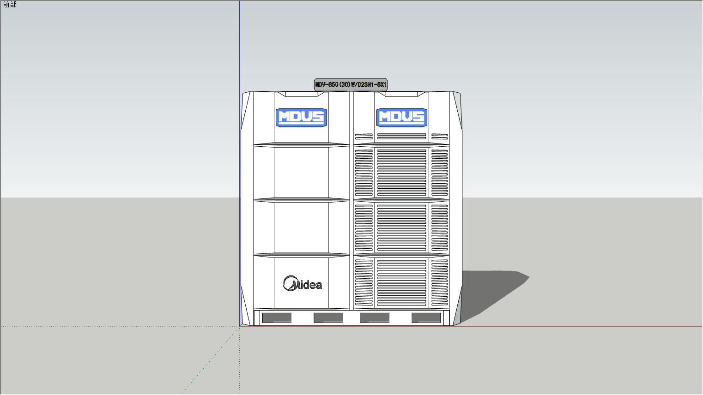Select the right MDVS logo badge
703x395 pixels.
pos(401,117)
